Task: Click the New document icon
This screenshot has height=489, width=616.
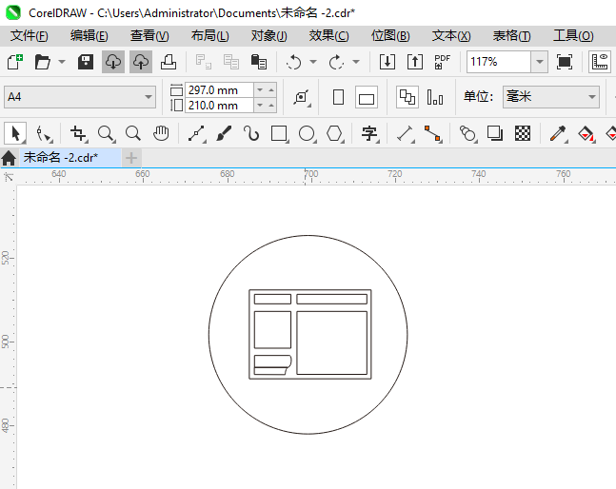Action: [15, 62]
